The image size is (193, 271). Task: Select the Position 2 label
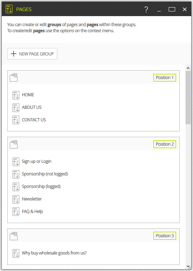(165, 144)
